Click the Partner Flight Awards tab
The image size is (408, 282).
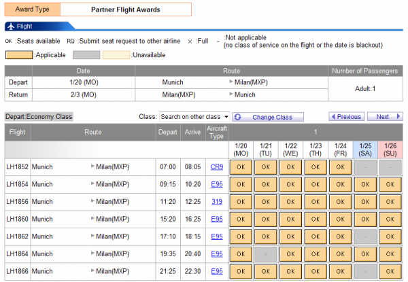point(125,10)
